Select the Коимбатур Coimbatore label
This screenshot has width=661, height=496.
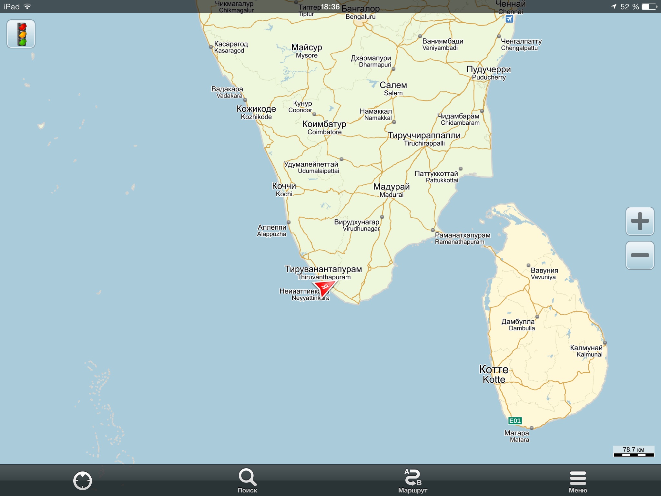click(x=324, y=128)
